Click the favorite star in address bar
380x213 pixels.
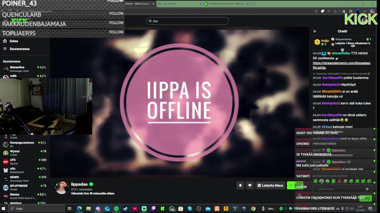pos(335,11)
